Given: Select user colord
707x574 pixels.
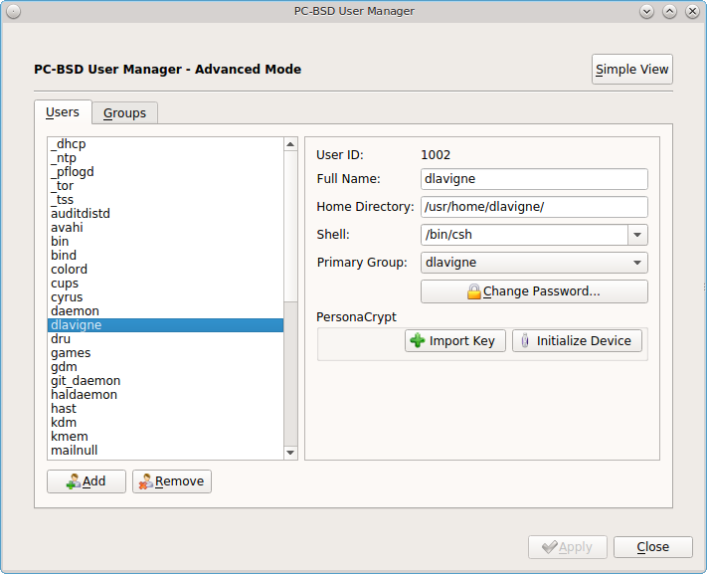Looking at the screenshot, I should tap(165, 270).
